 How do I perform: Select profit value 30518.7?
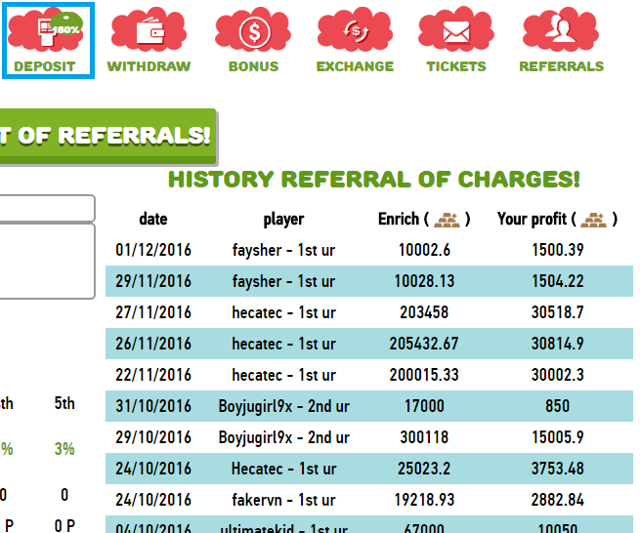tap(558, 312)
